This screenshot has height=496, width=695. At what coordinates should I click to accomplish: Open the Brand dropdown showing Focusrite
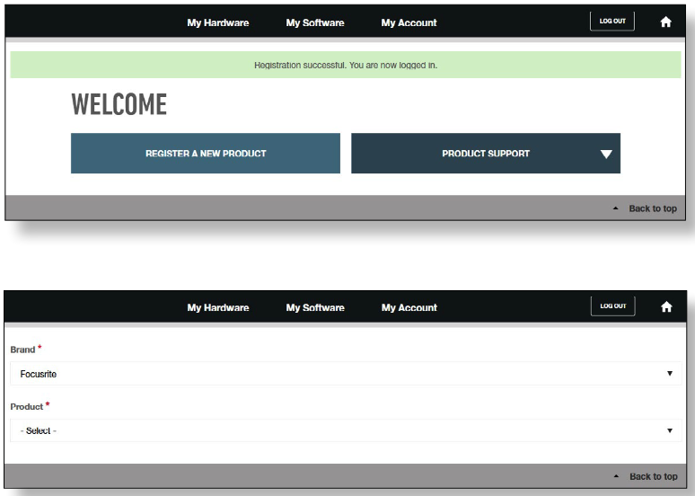pos(346,374)
